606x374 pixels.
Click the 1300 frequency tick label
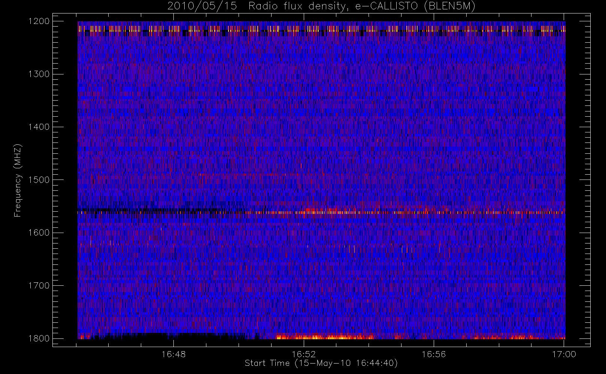[x=39, y=74]
